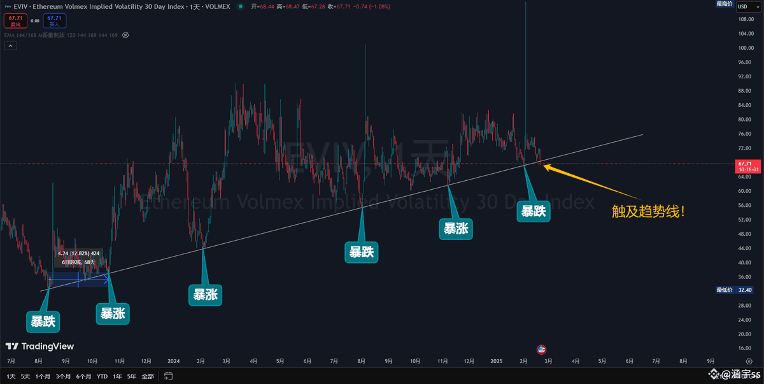
Task: Click the 12.82% measurement tooltip
Action: coord(78,257)
